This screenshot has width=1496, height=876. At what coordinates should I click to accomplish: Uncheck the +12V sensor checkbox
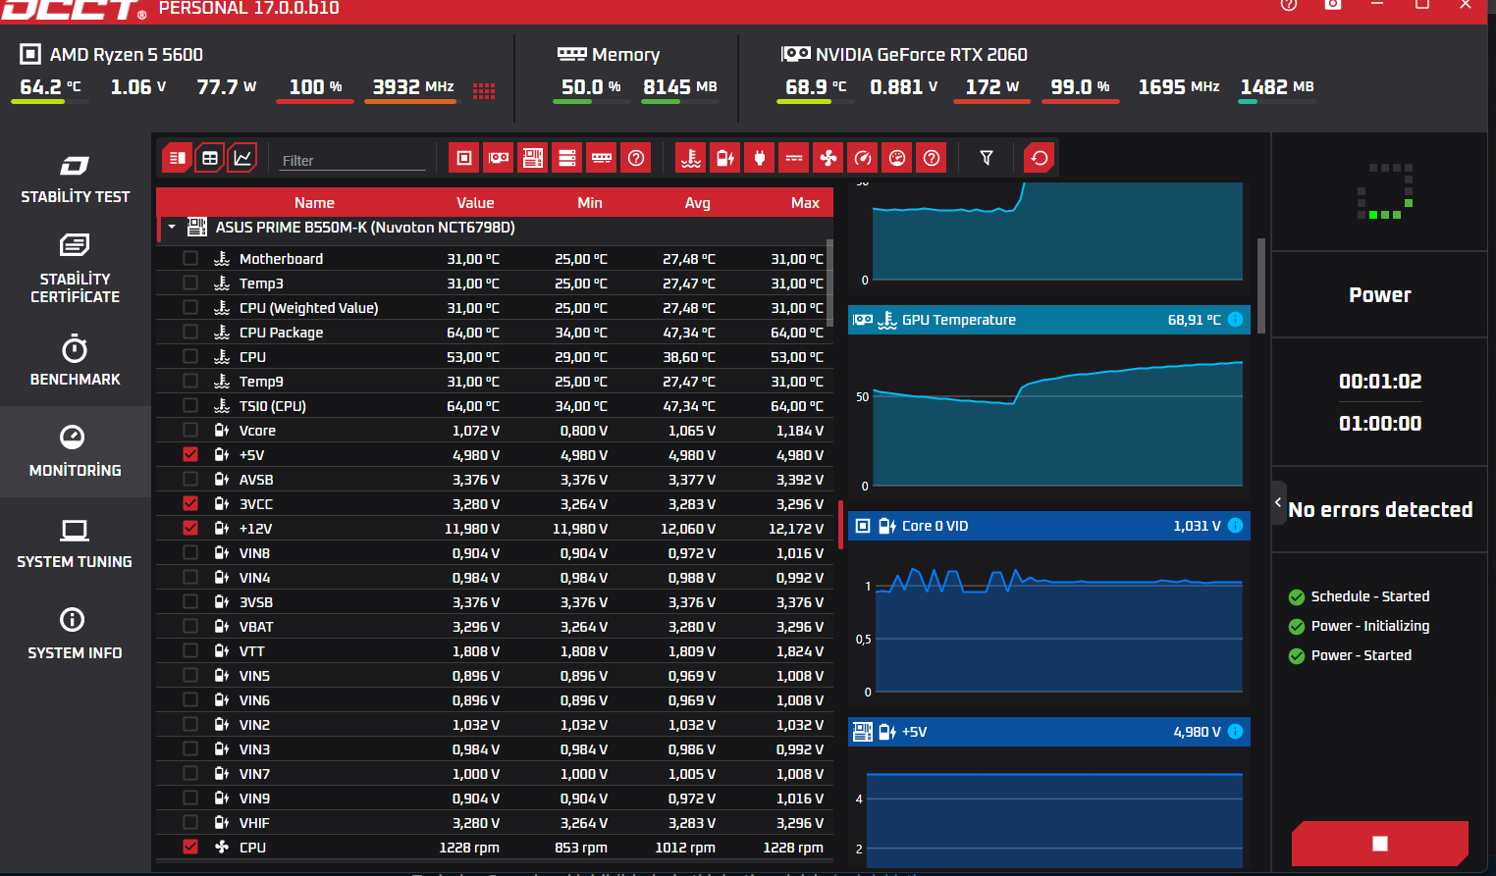(x=190, y=528)
